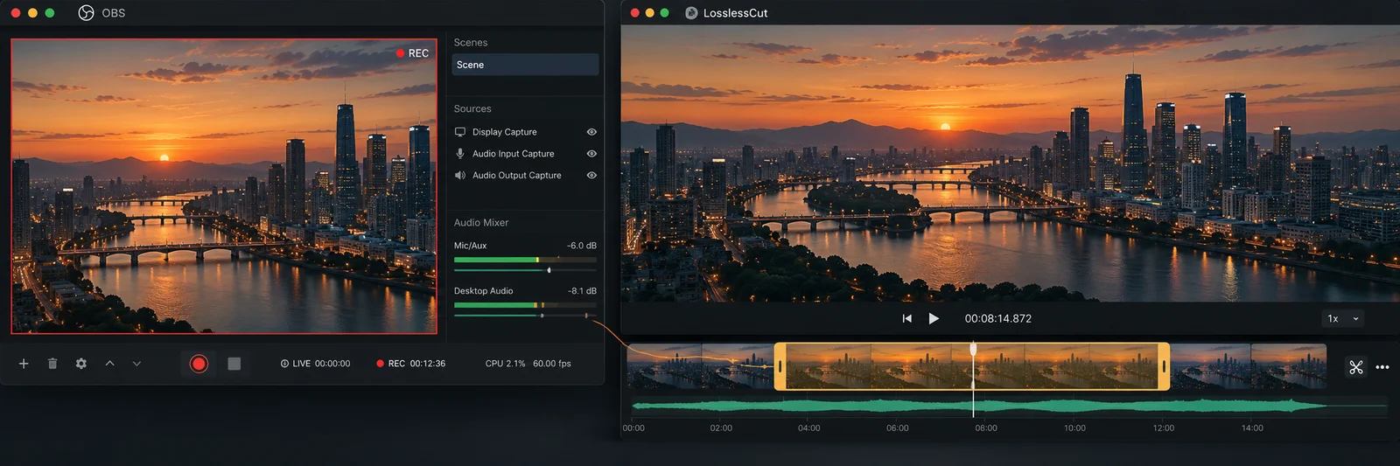
Task: Select the Display Capture source row
Action: click(x=525, y=132)
